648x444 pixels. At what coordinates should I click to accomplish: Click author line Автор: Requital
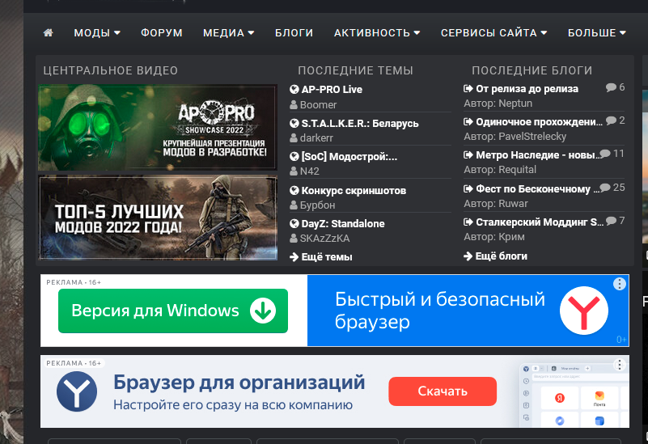pyautogui.click(x=500, y=170)
